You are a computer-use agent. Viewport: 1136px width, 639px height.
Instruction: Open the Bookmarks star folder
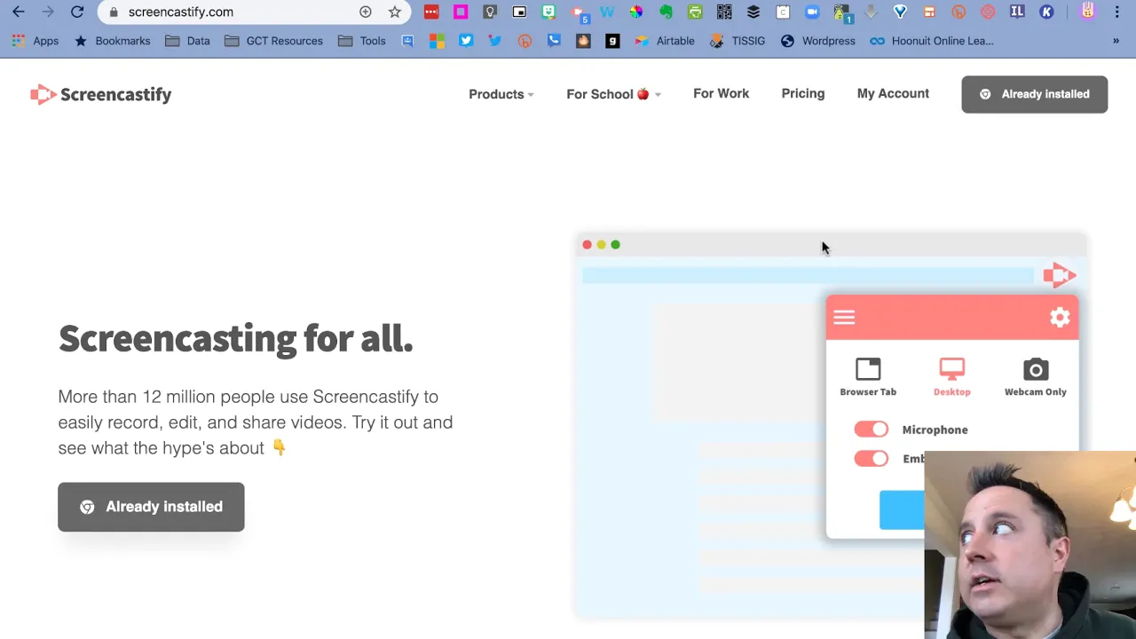coord(112,41)
